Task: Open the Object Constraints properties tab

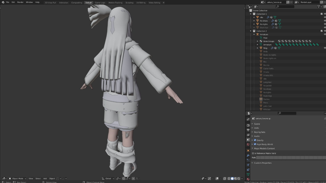Action: 248,170
